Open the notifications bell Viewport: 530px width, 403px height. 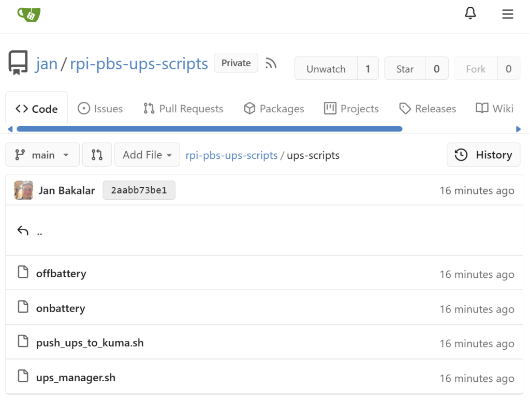coord(470,14)
